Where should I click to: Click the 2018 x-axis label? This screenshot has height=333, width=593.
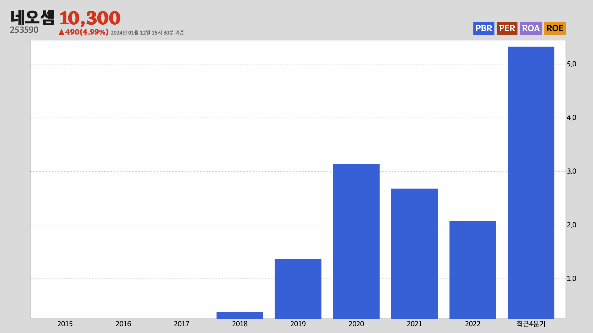[x=240, y=324]
